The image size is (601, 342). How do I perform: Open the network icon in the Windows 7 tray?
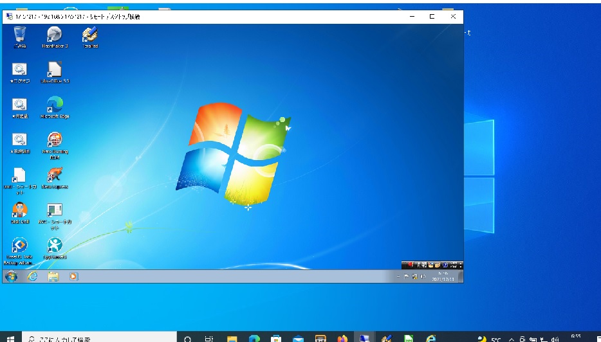click(415, 276)
